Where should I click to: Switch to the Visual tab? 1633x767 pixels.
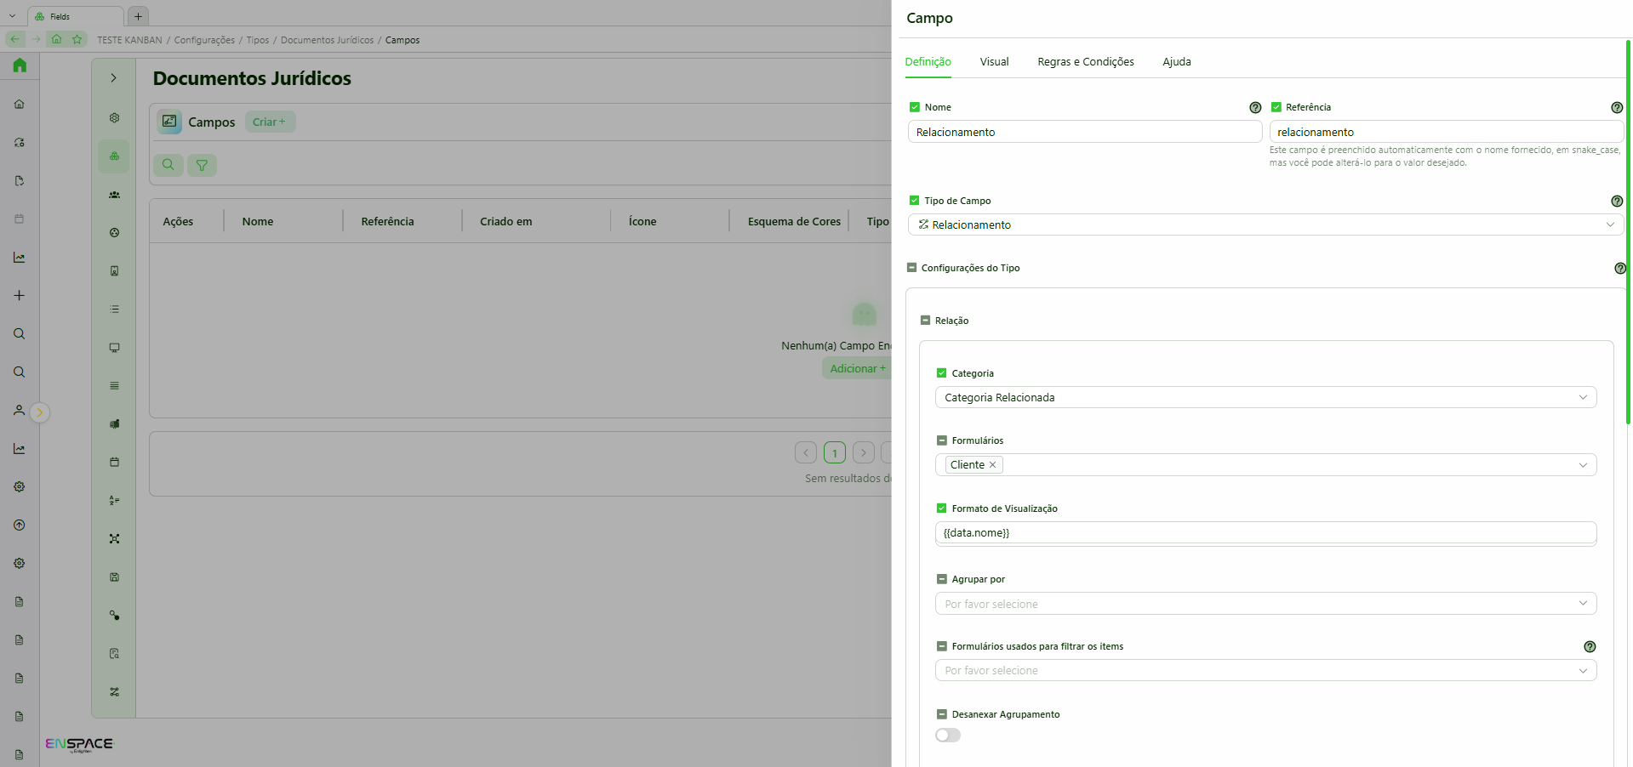pos(994,61)
